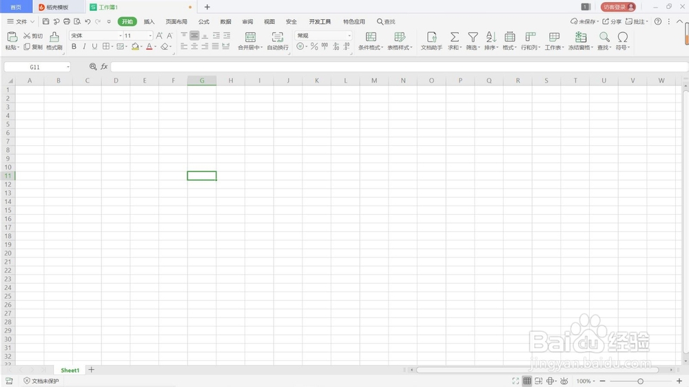Screen dimensions: 689x387
Task: Click the Share (分享) button
Action: (612, 21)
